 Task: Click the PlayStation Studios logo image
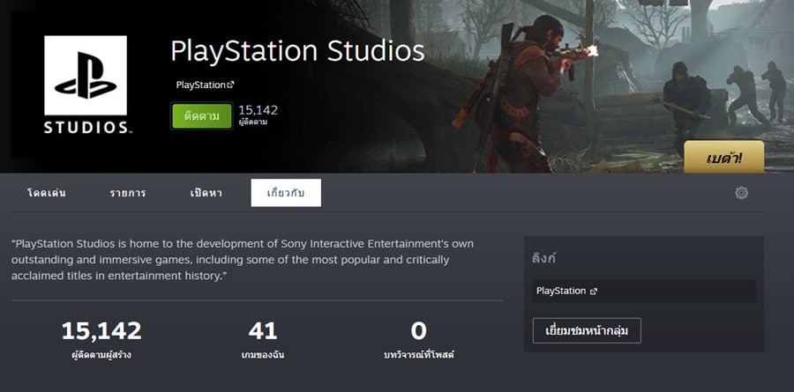pos(86,85)
